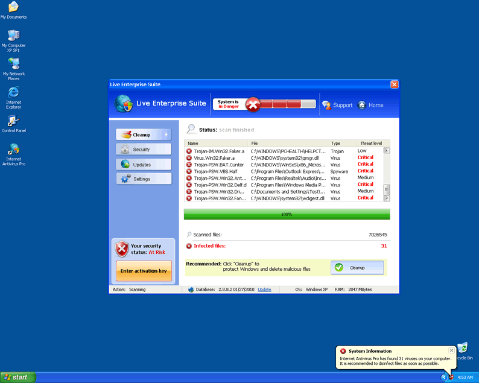Close the System Information balloon
Image resolution: width=479 pixels, height=383 pixels.
451,350
